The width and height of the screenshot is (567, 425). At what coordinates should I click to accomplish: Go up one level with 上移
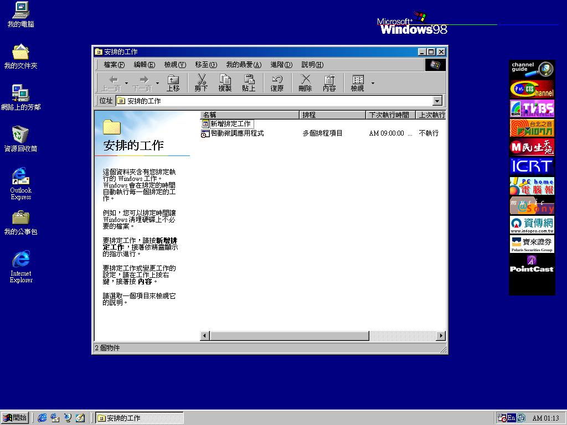[x=173, y=83]
